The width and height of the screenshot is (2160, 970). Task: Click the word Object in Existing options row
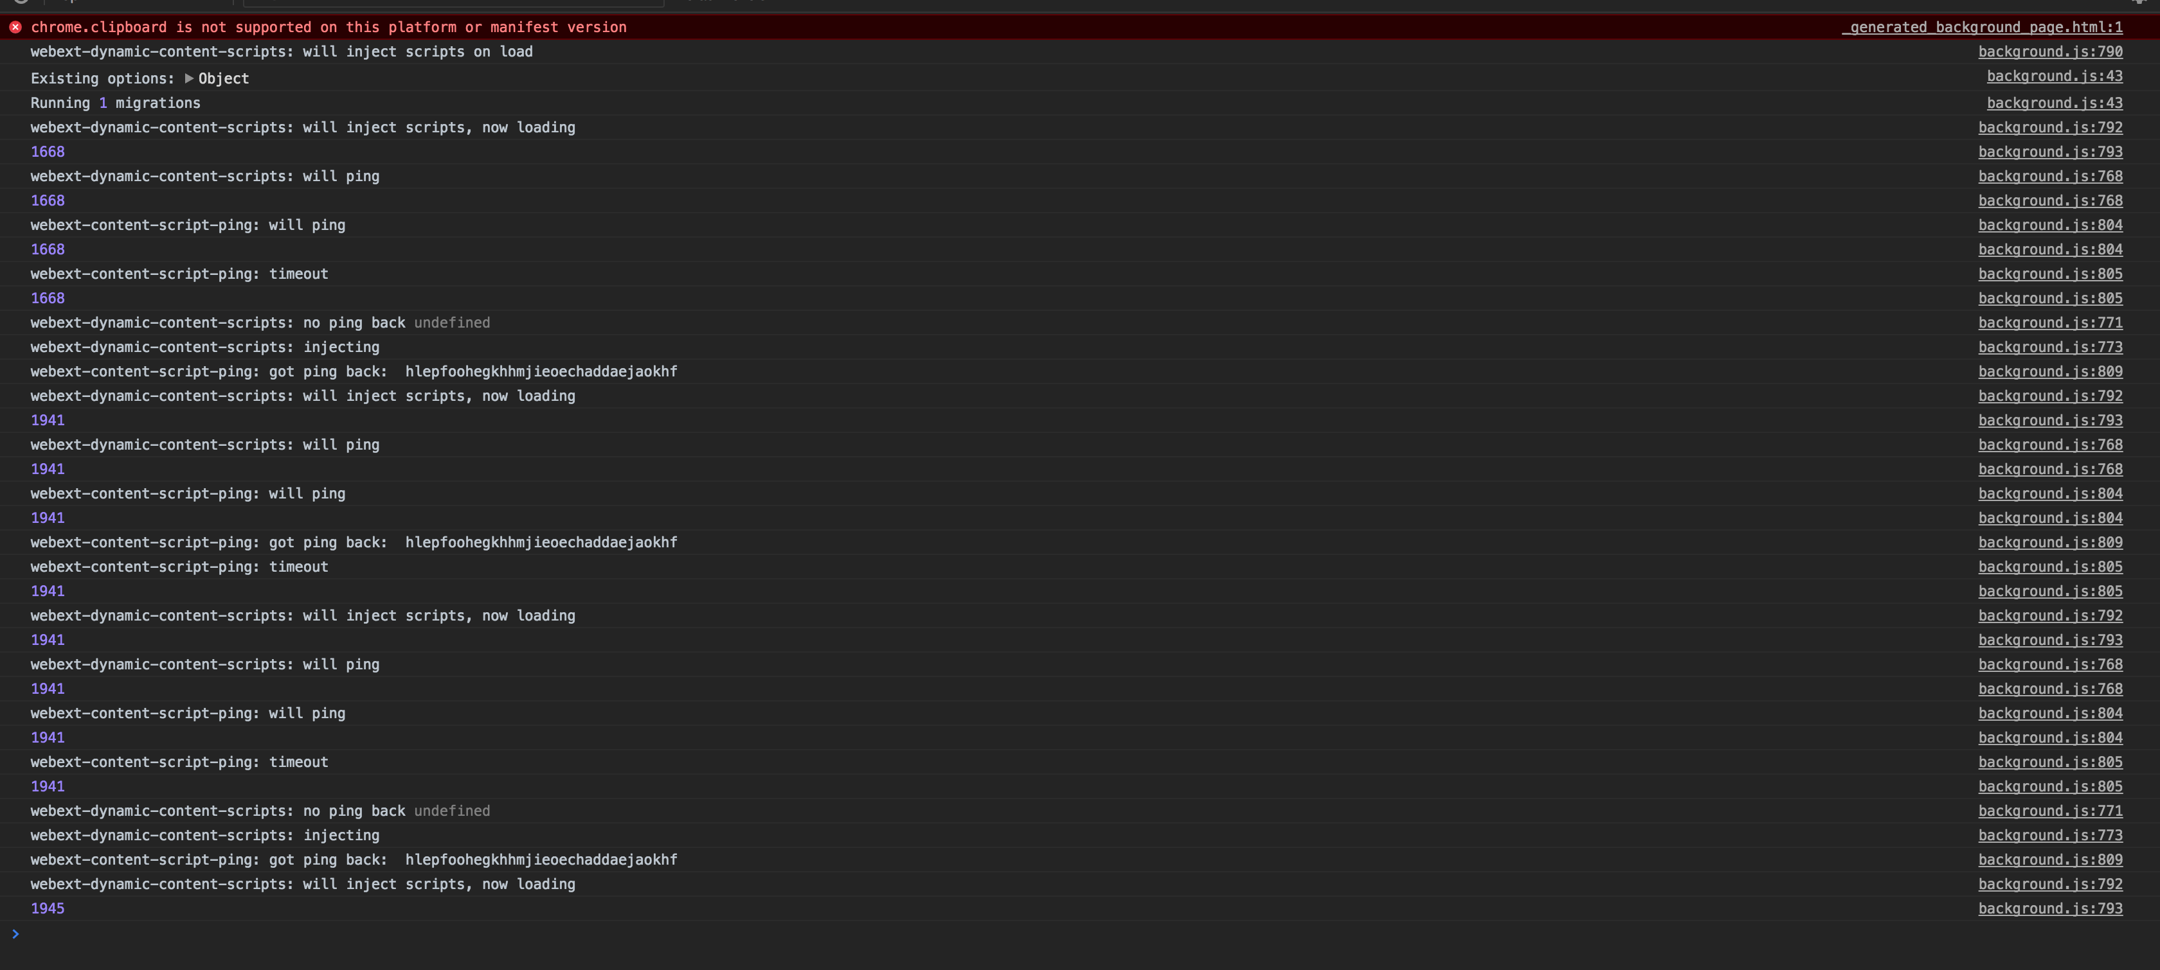(223, 79)
